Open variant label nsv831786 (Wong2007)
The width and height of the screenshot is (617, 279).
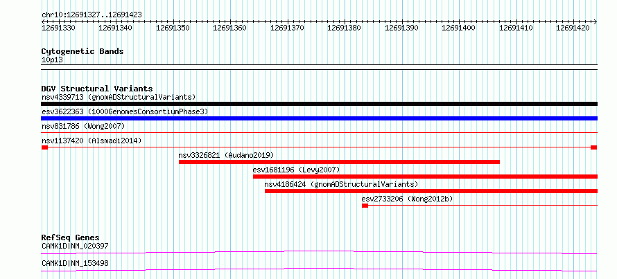(83, 126)
